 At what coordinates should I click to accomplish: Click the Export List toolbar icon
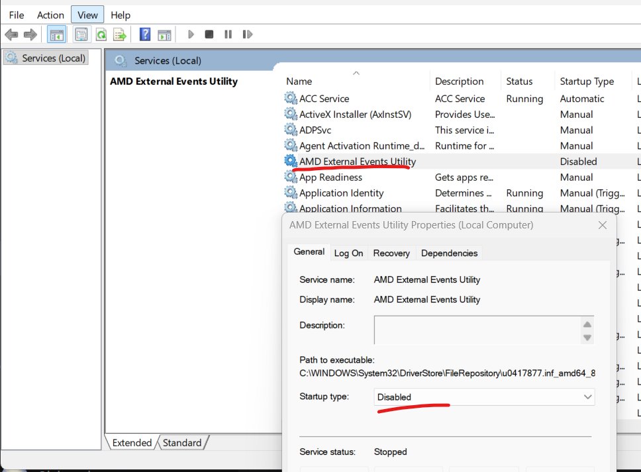pos(120,34)
